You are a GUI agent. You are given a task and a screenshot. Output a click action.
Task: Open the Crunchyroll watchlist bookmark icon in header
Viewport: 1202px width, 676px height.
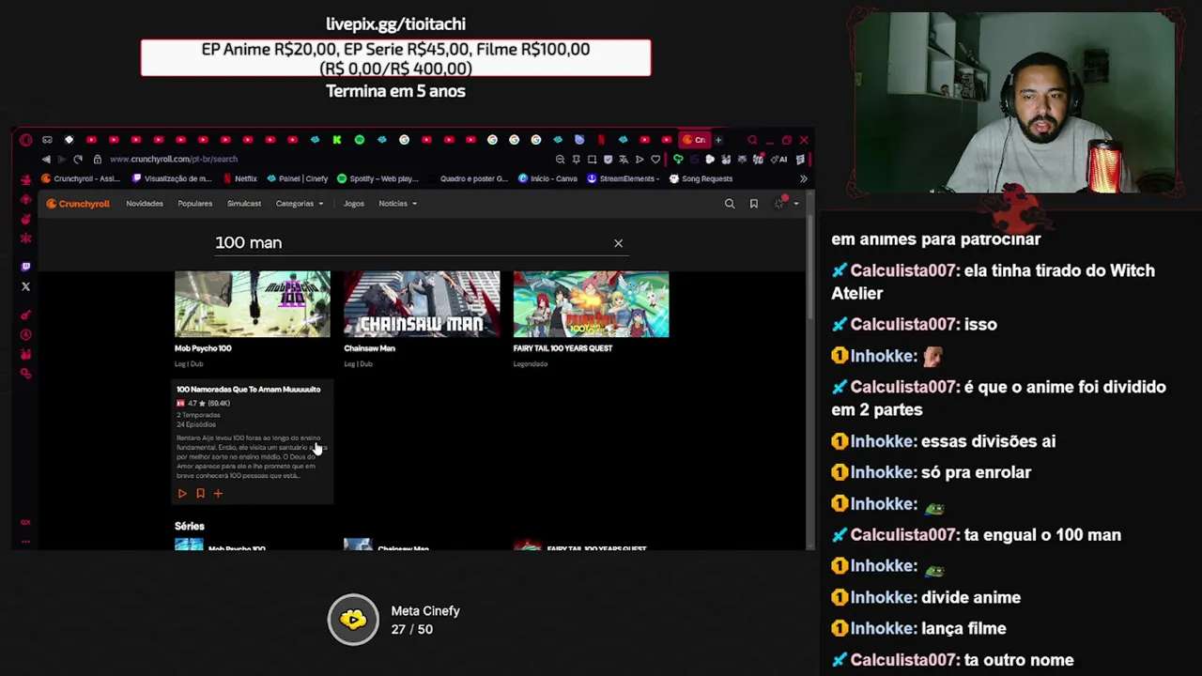[x=753, y=204]
